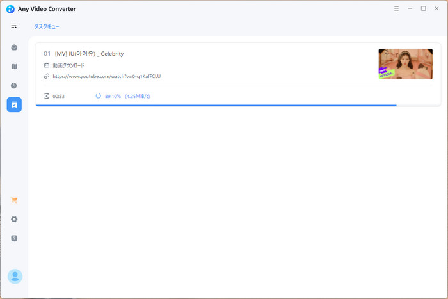Image resolution: width=448 pixels, height=299 pixels.
Task: Select the タスクキュー tab heading
Action: click(47, 27)
